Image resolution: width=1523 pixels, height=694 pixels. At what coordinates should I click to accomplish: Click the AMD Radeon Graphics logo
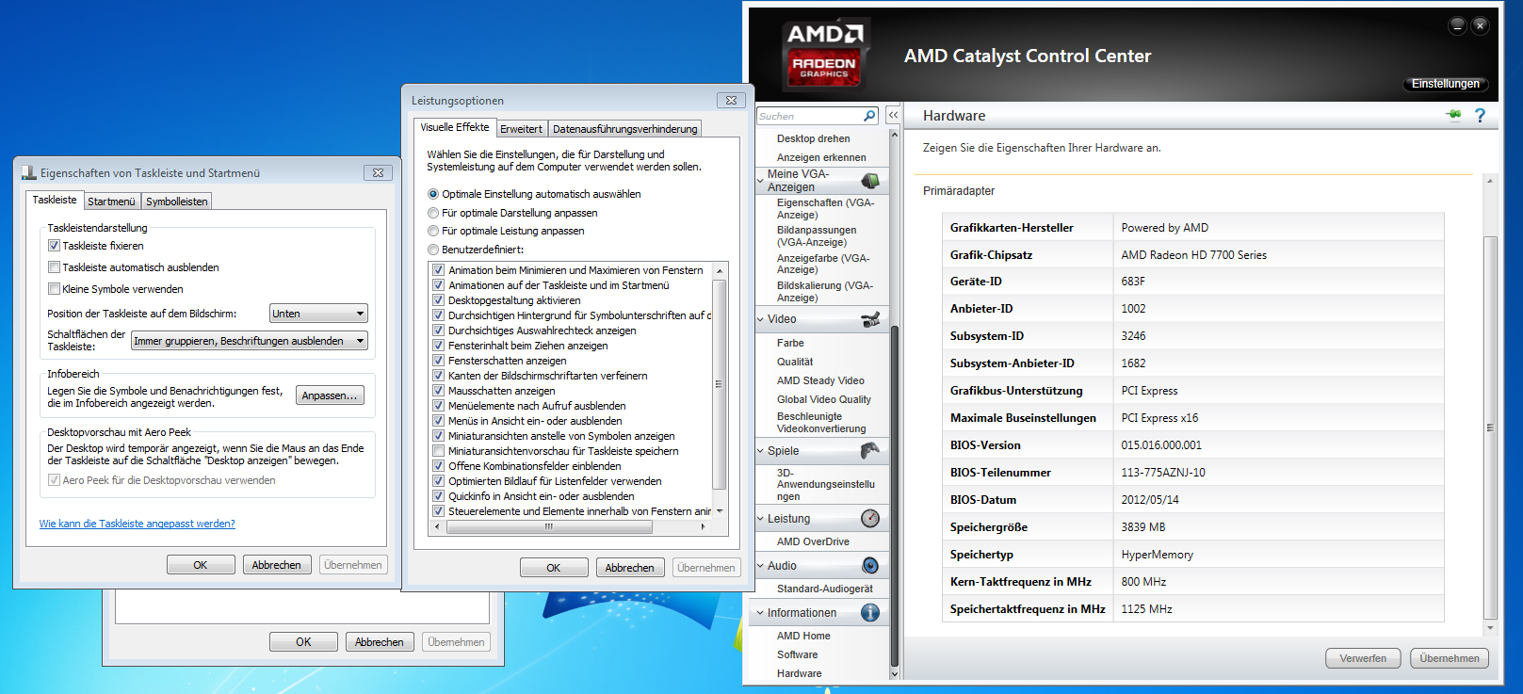825,55
